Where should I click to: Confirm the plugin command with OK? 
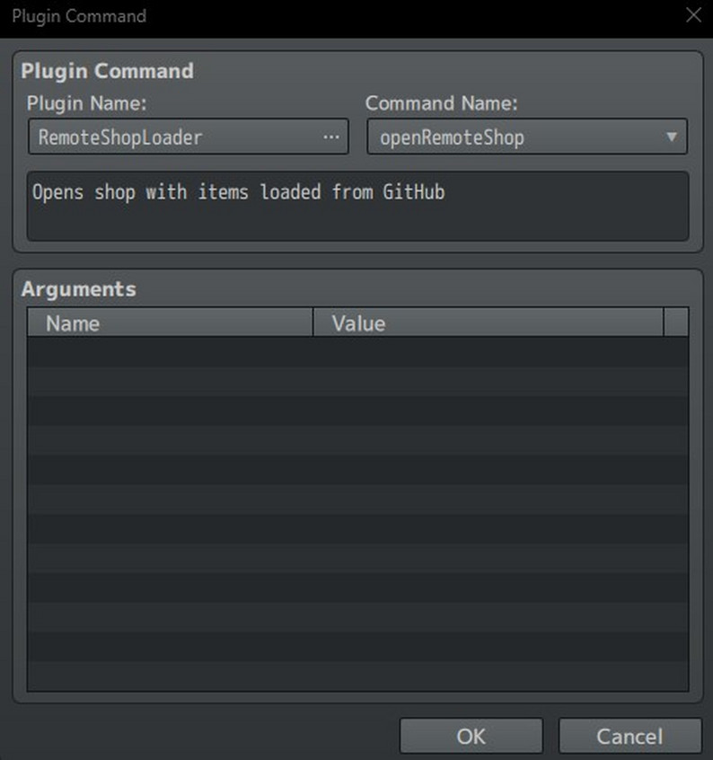471,737
